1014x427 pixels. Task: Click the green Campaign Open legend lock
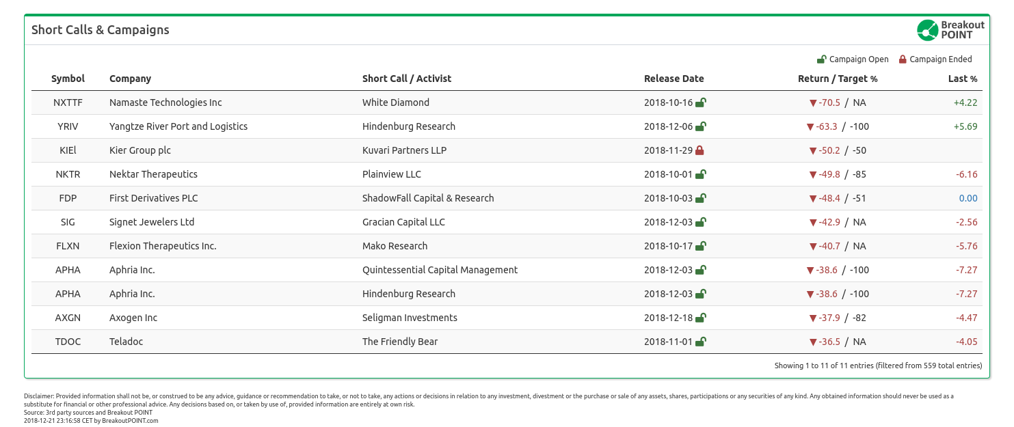[x=822, y=59]
